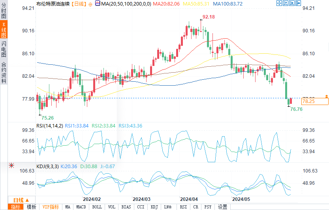
Task: Click the MA(20,50,100,200,0,0) parameter label
Action: pyautogui.click(x=126, y=4)
